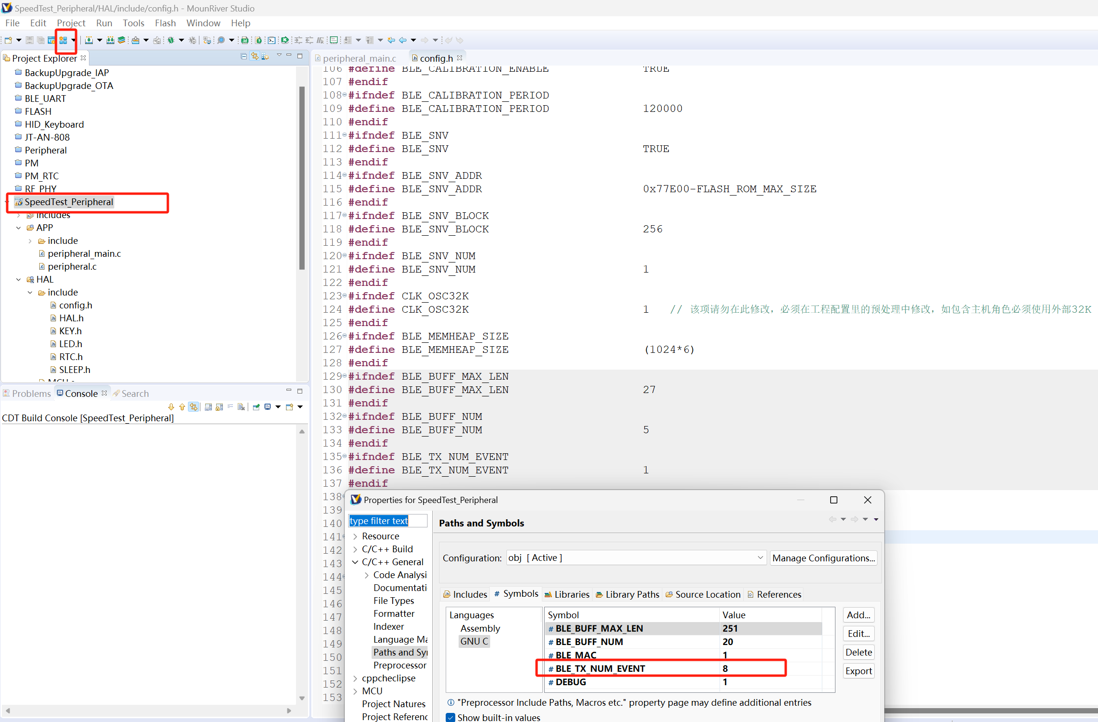Select Assembly in Languages list
Screen dimensions: 1098x722
pos(480,628)
